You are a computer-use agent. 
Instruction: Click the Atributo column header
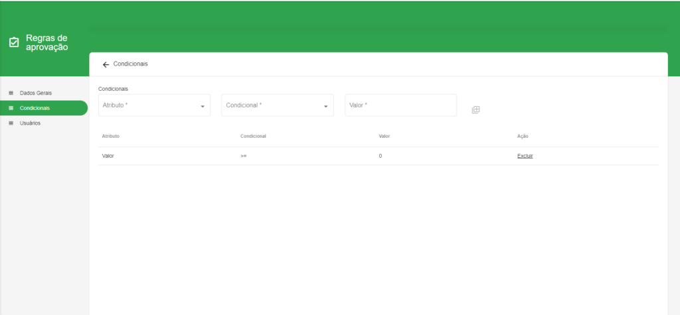tap(111, 136)
